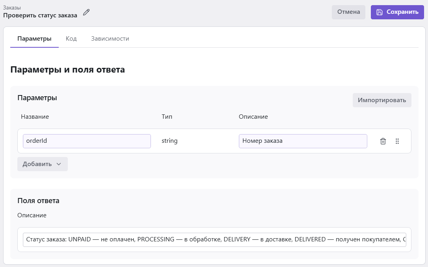The height and width of the screenshot is (267, 428).
Task: Click the floppy disk icon inside Сохранить
Action: (380, 12)
